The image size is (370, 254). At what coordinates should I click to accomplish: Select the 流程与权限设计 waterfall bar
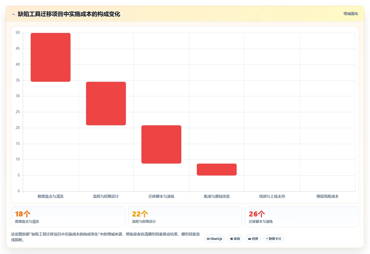click(106, 103)
